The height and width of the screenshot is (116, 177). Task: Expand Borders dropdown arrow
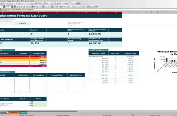(86, 7)
